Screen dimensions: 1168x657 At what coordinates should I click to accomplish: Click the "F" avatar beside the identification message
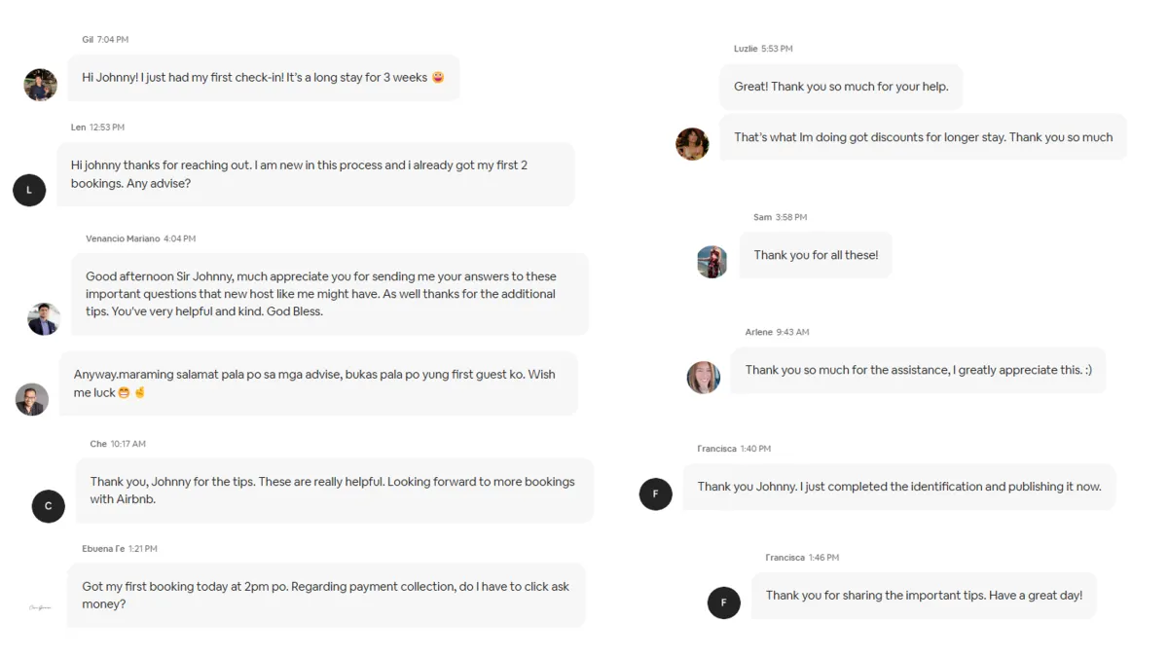[x=655, y=493]
